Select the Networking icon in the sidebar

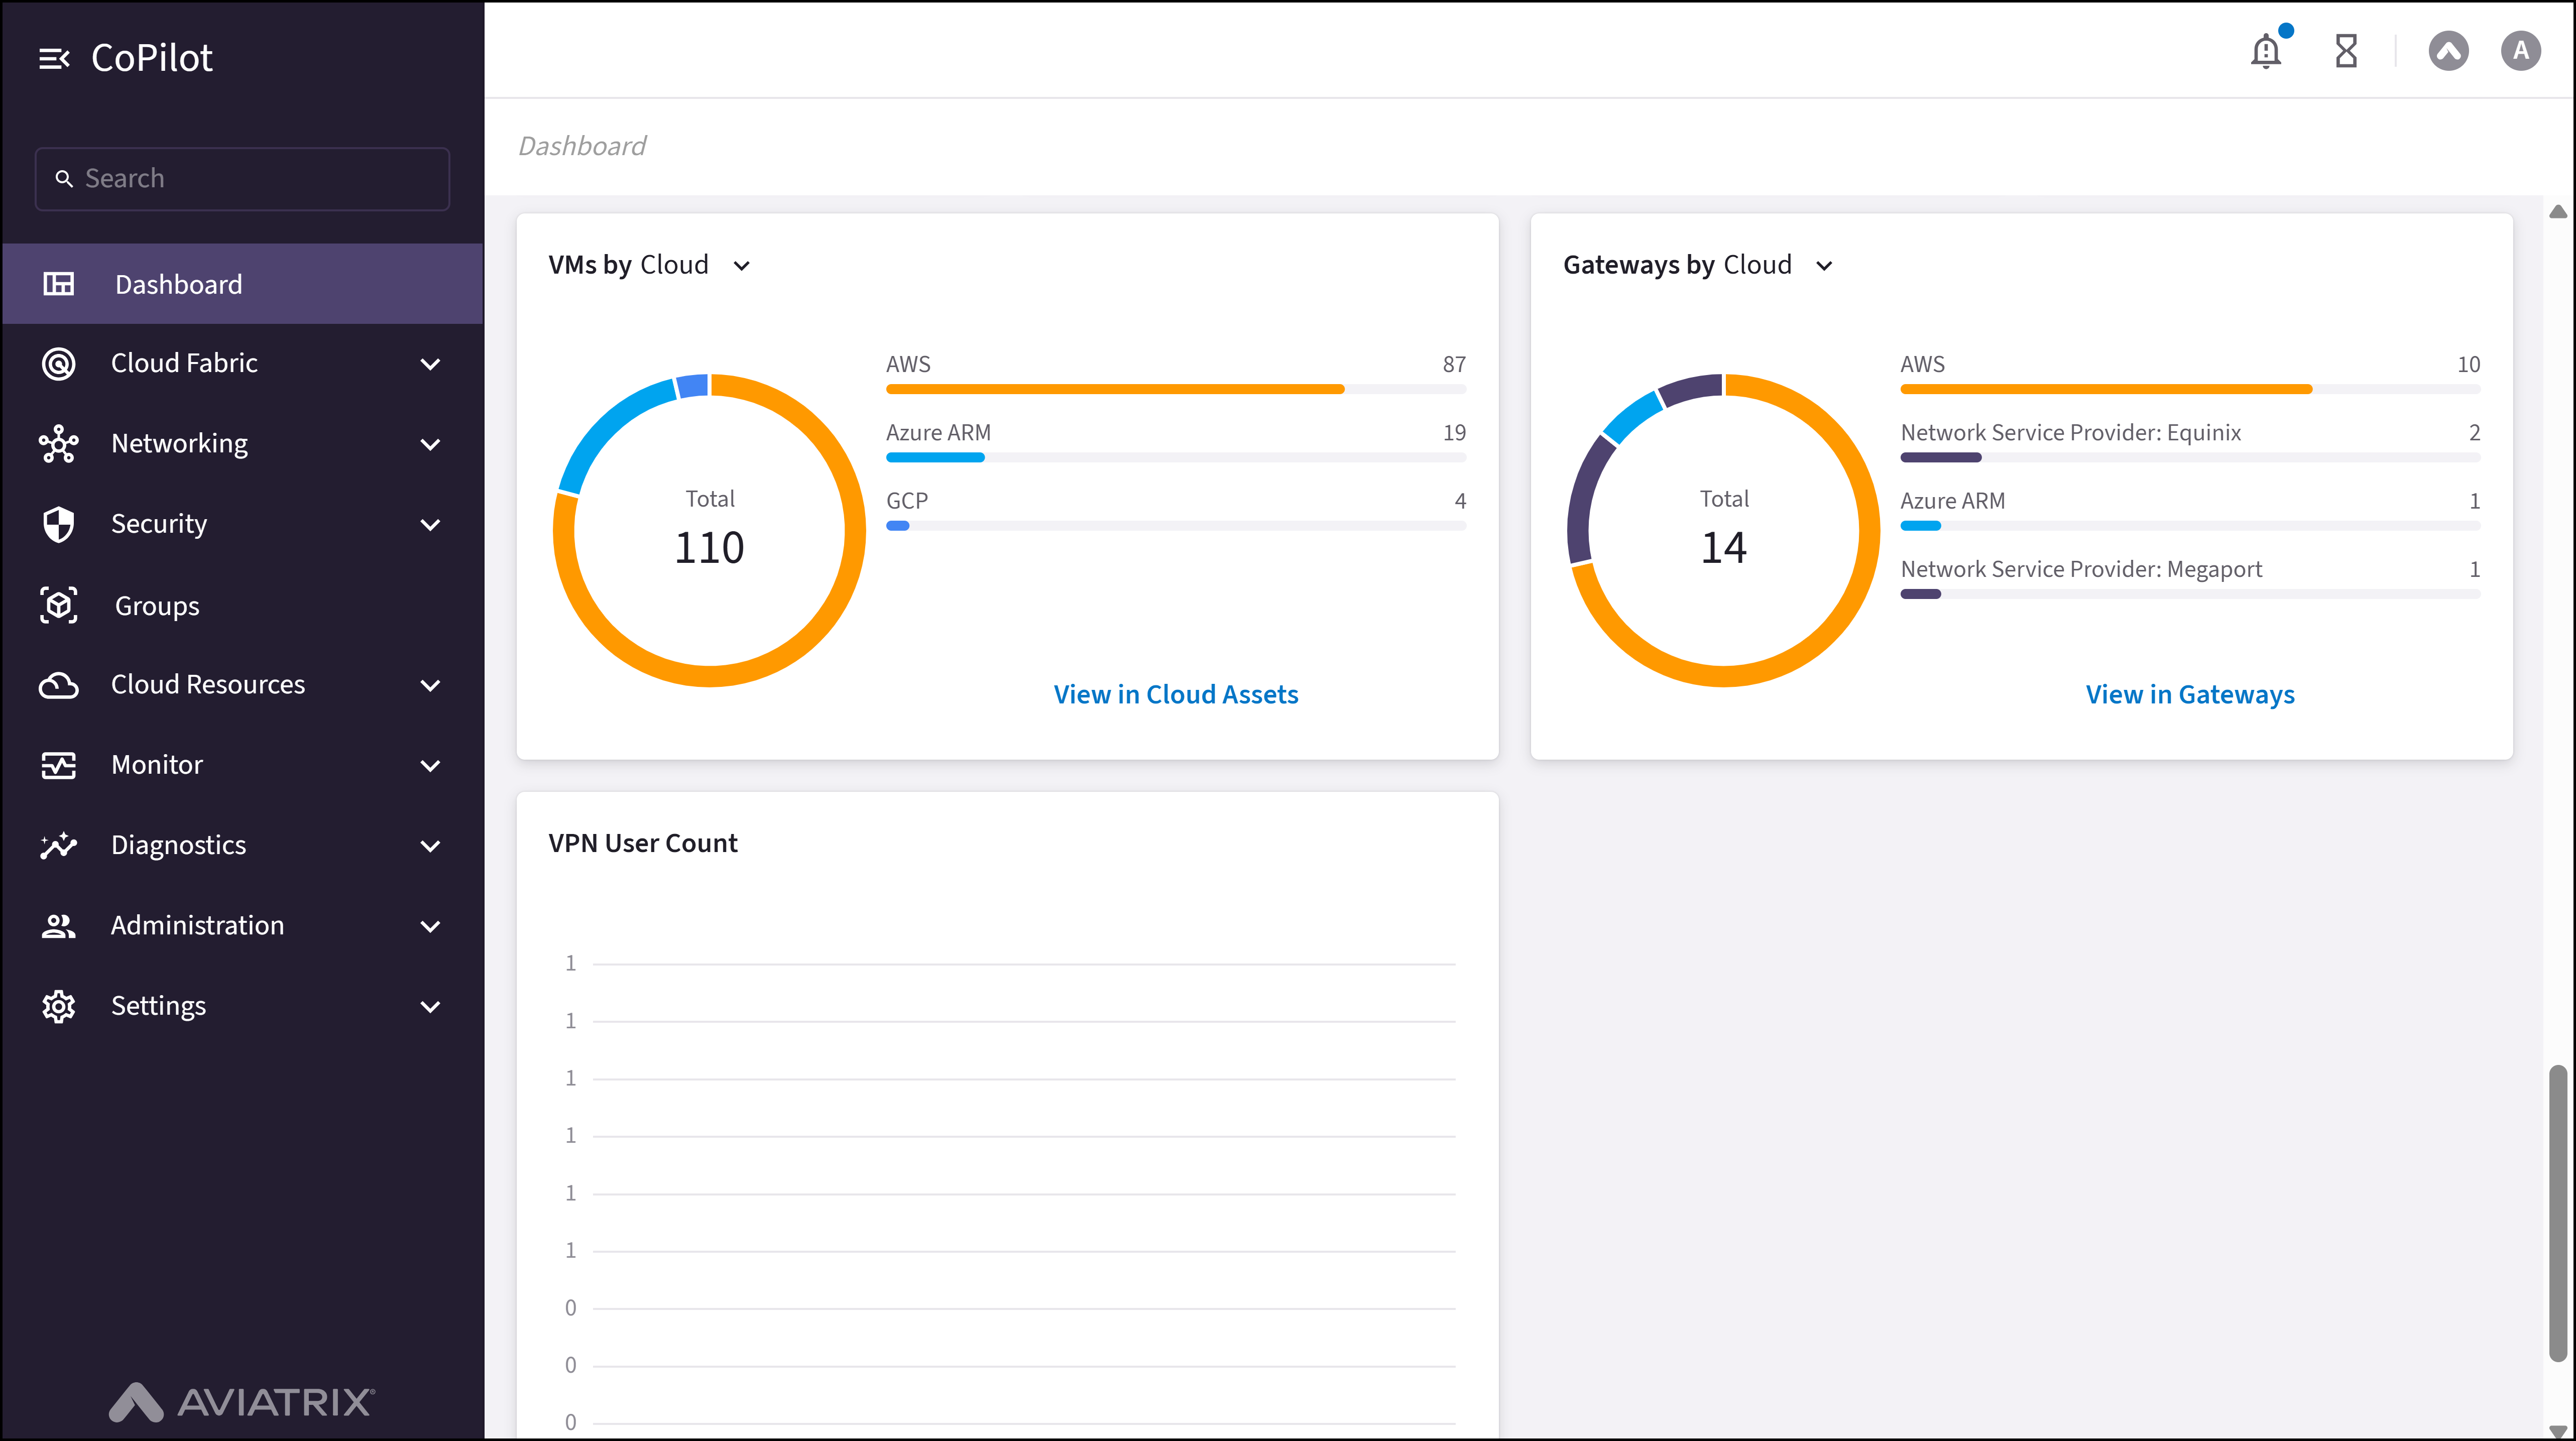coord(59,443)
